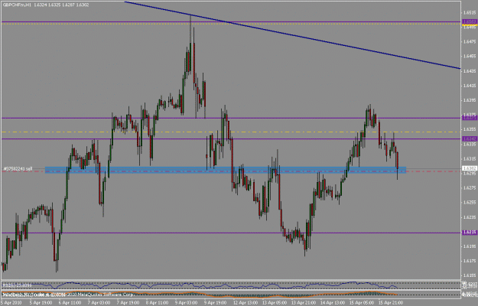Screen dimensions: 478x306
Task: Click the 13 Apr 21:00 time label
Action: point(303,302)
